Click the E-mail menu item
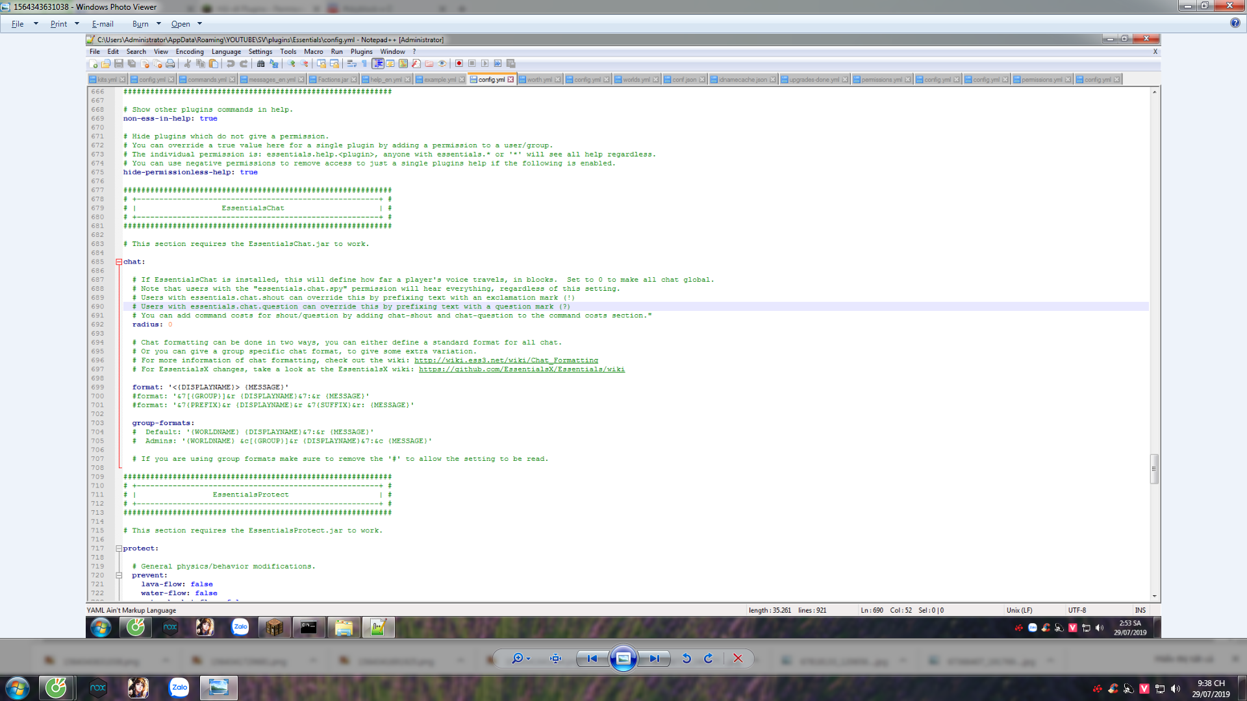The width and height of the screenshot is (1247, 701). (103, 24)
